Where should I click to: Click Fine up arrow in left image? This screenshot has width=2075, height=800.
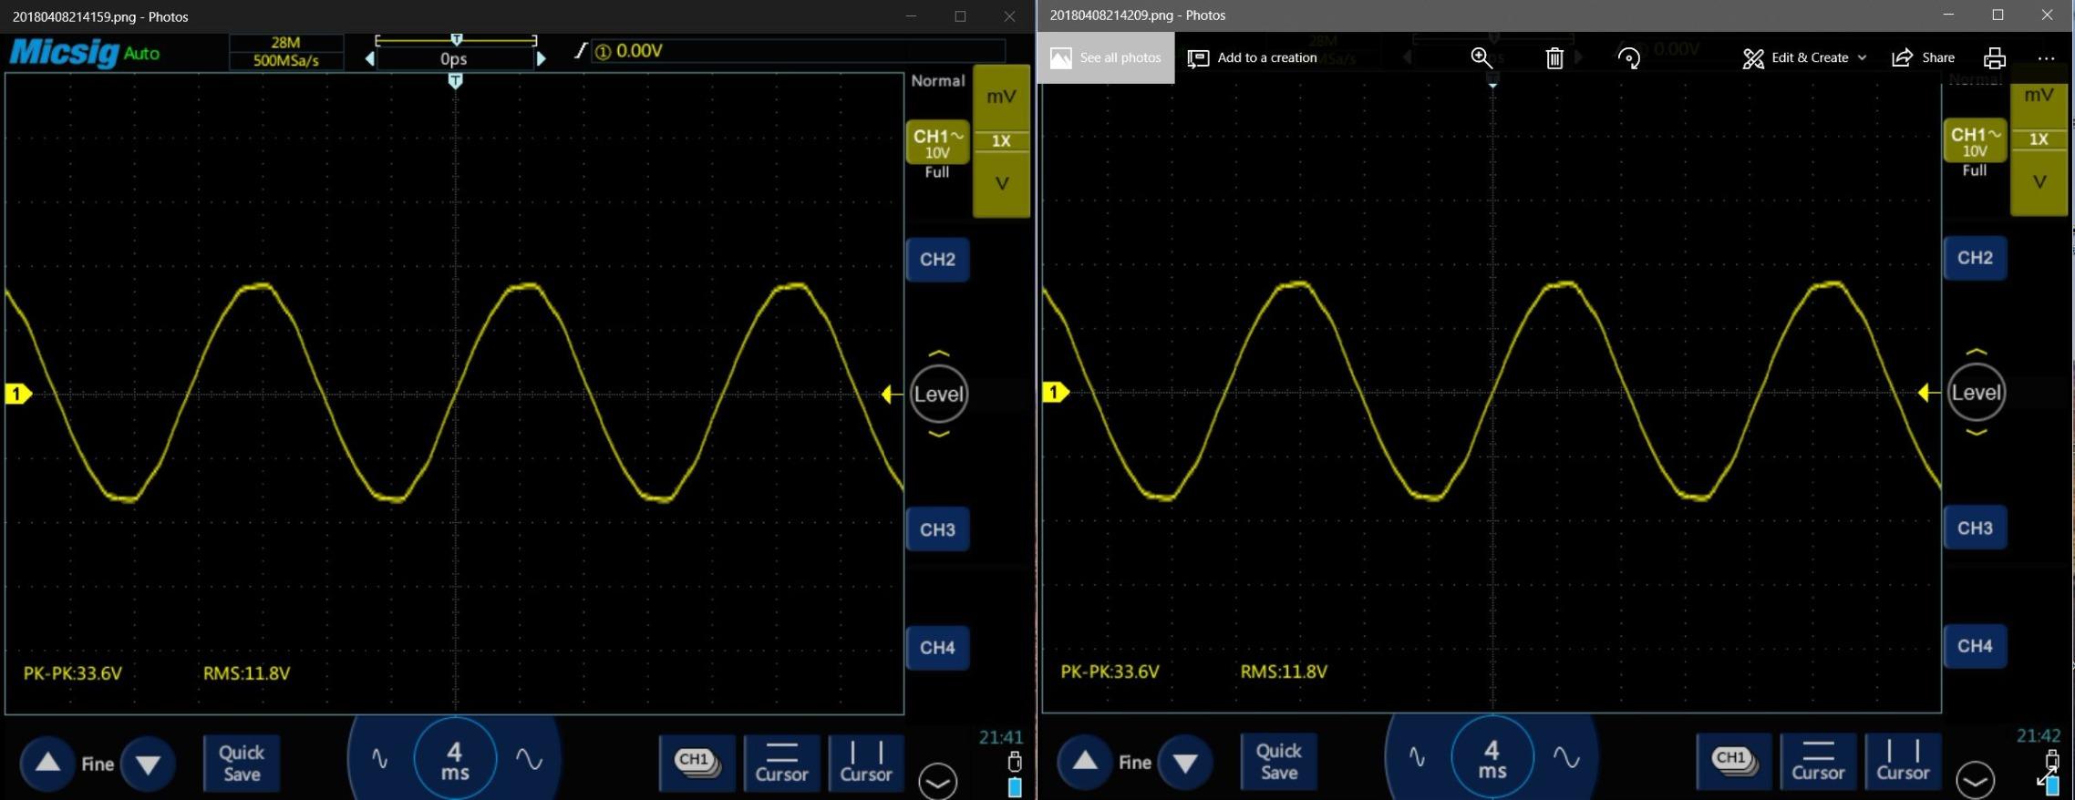[48, 763]
